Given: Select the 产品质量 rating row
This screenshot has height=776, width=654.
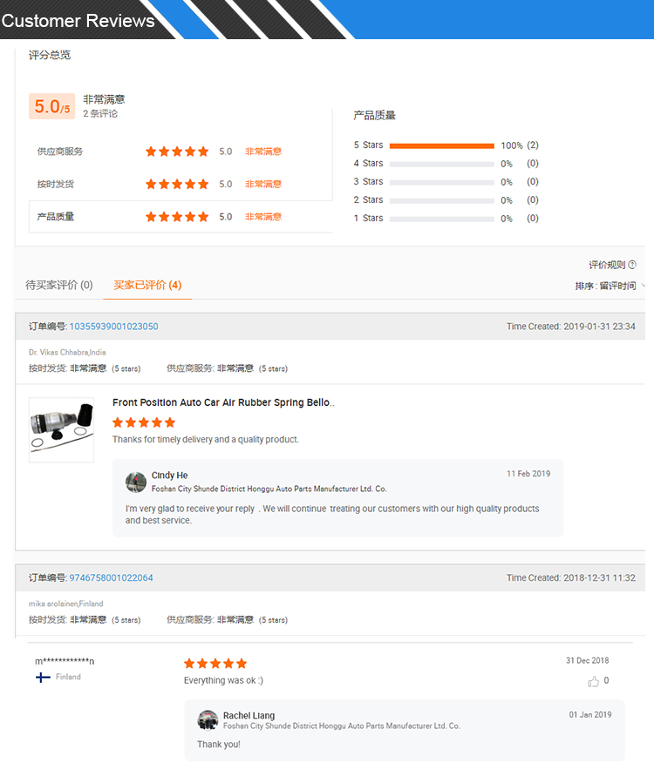Looking at the screenshot, I should [181, 217].
